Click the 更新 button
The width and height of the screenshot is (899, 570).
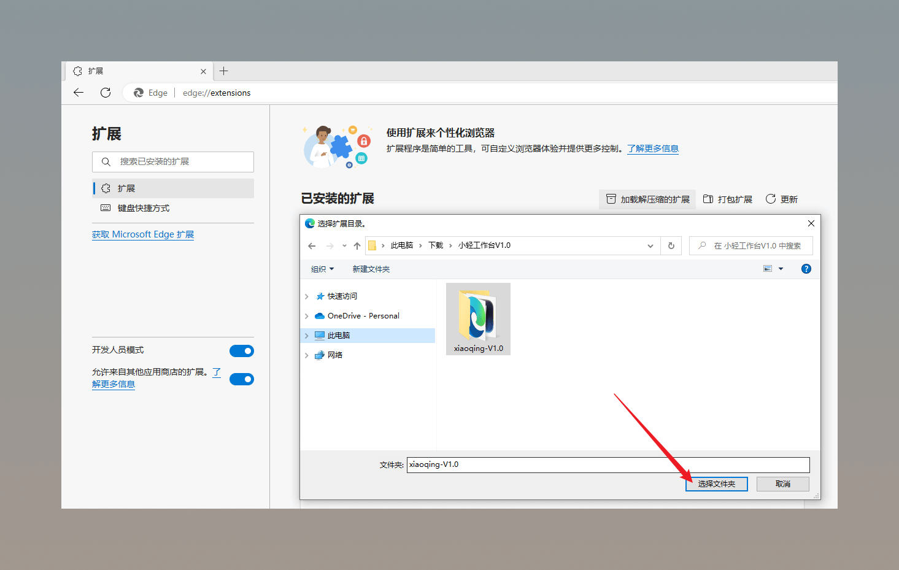(x=782, y=199)
